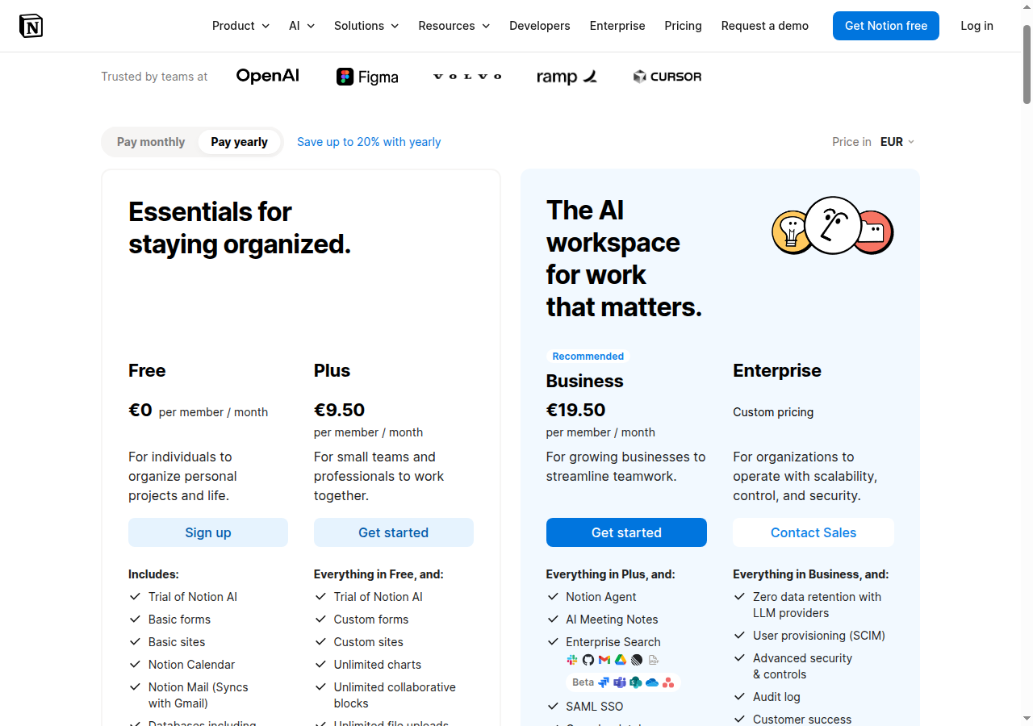Expand the Solutions dropdown
Screen dimensions: 1033x726
tap(366, 26)
